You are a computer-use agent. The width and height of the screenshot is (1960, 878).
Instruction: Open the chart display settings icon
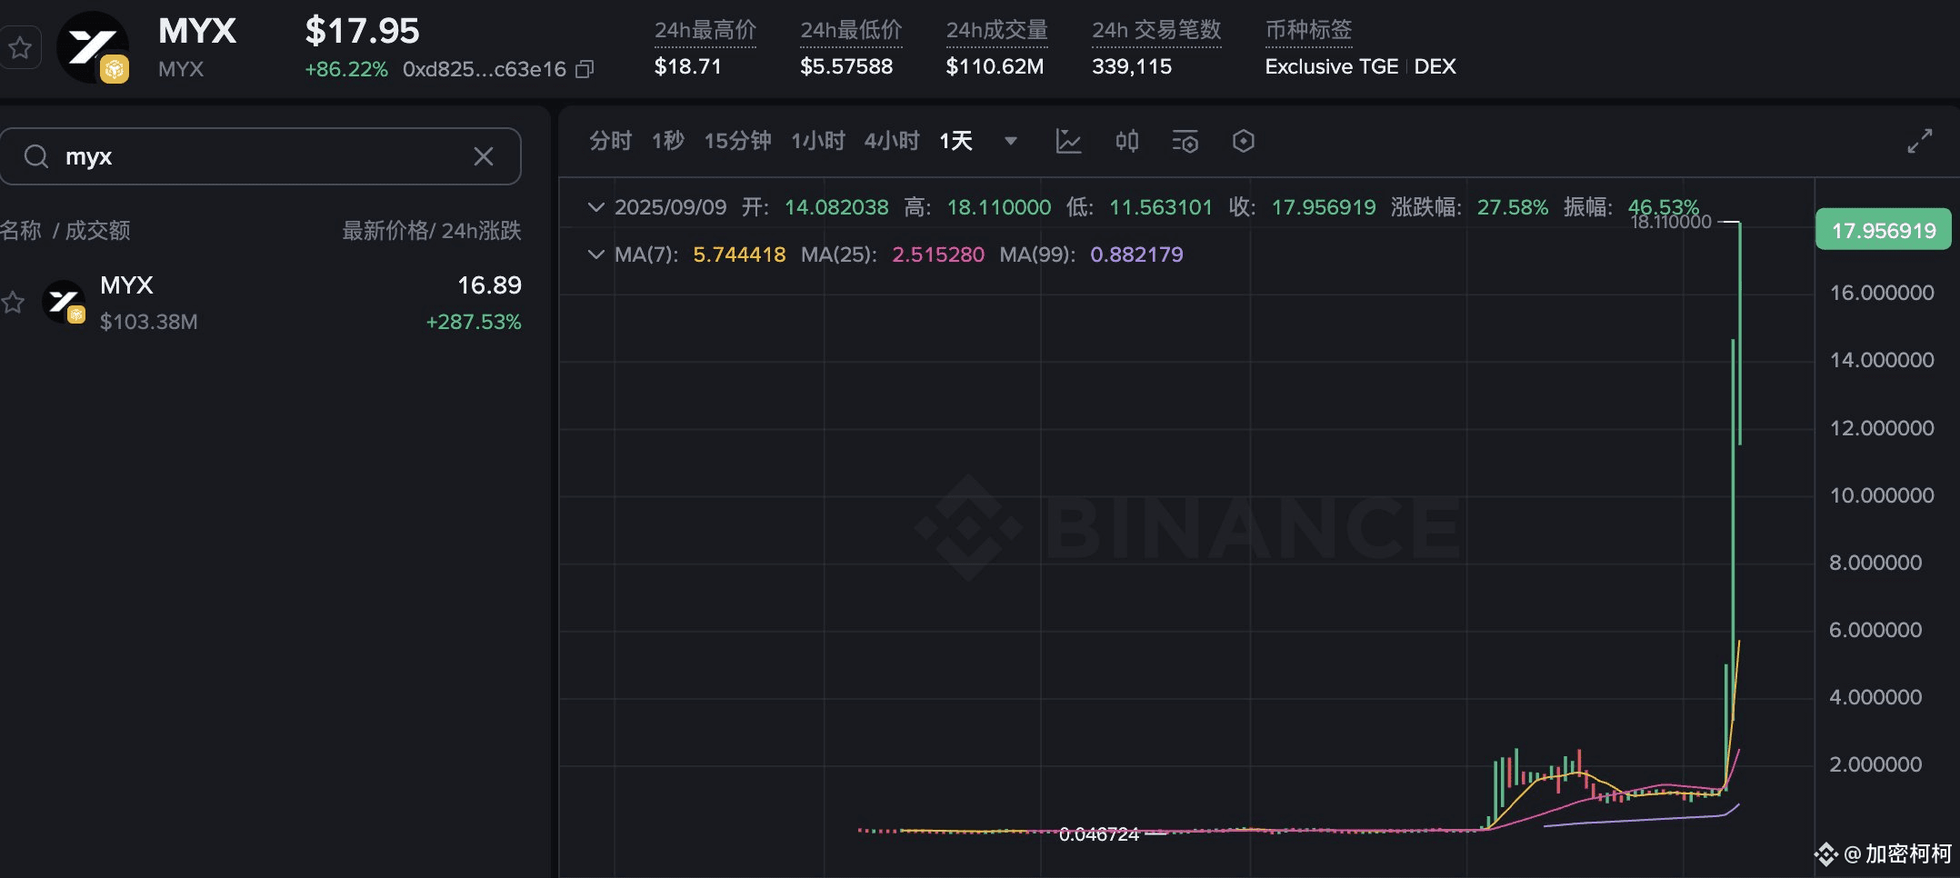[x=1185, y=141]
